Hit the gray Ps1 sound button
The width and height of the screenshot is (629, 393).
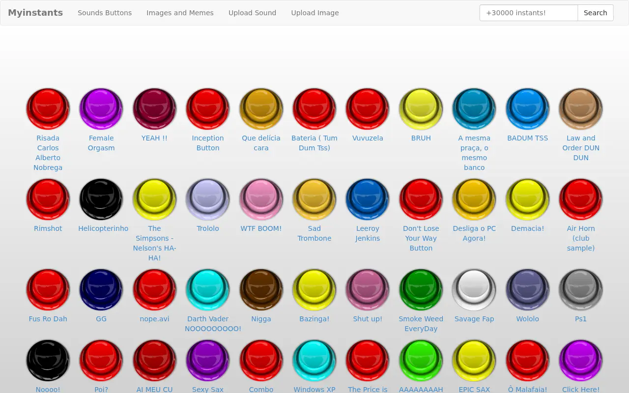coord(581,290)
